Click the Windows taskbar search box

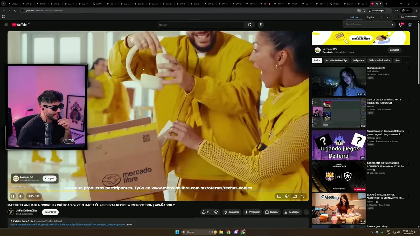tap(199, 232)
